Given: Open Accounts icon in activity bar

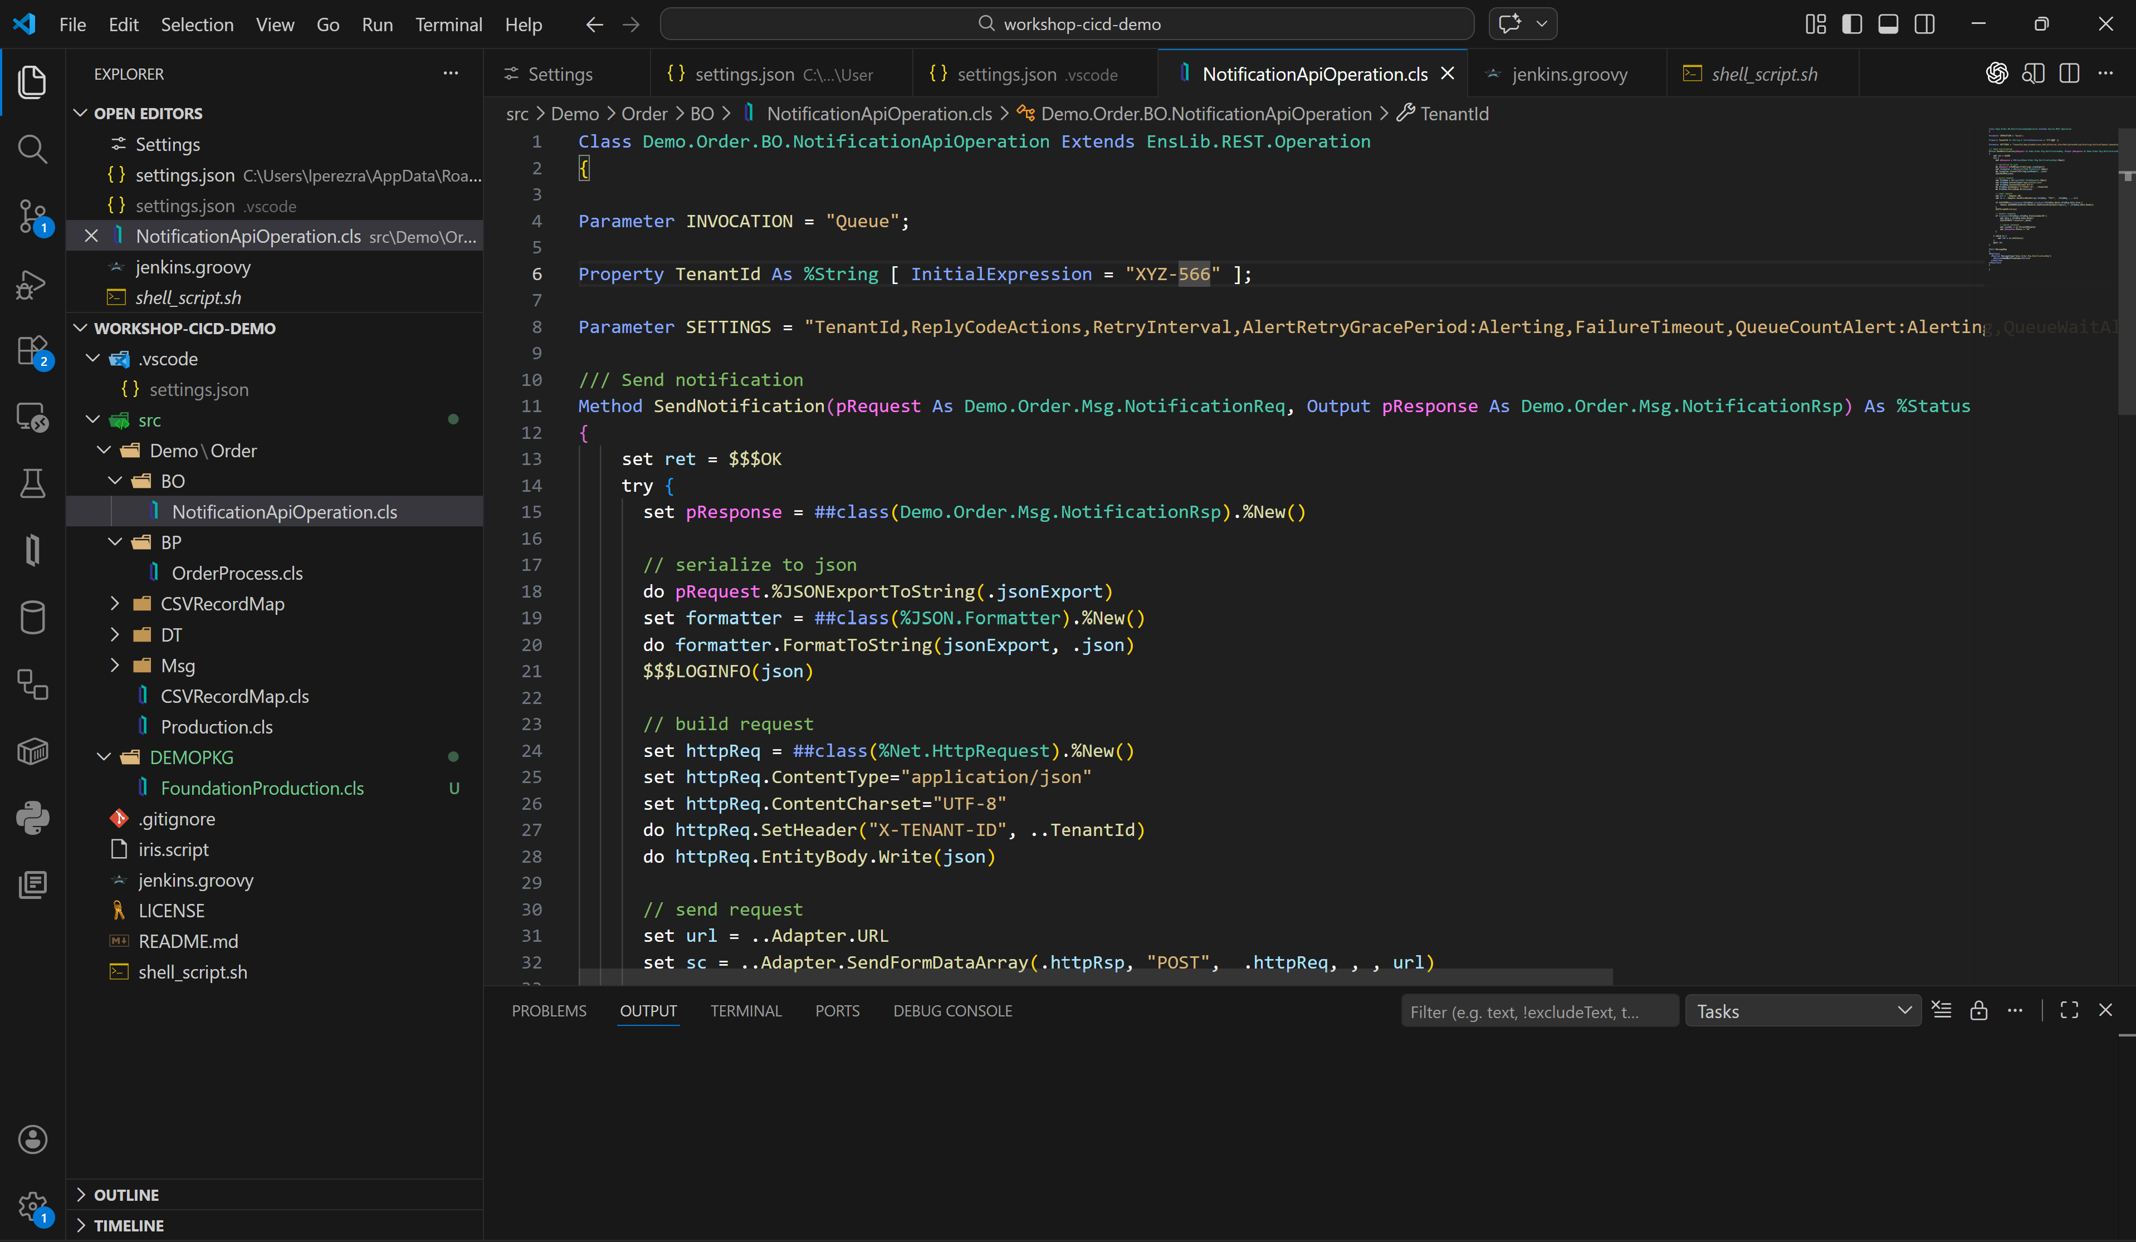Looking at the screenshot, I should click(32, 1138).
